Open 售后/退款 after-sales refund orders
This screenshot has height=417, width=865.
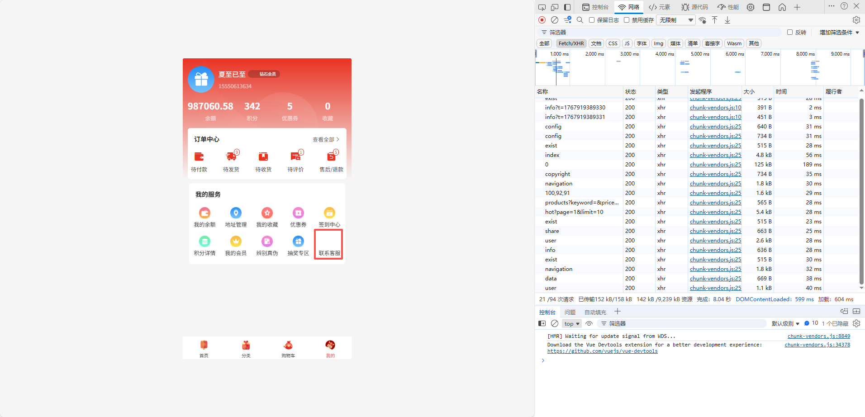[332, 162]
